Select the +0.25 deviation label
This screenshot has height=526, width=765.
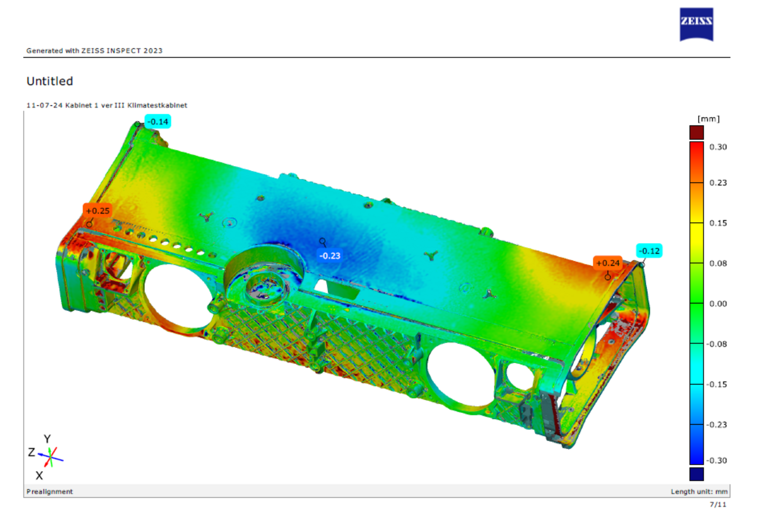point(98,211)
